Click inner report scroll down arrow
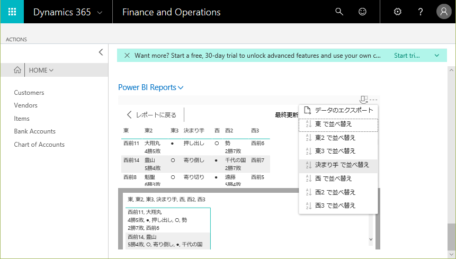This screenshot has height=259, width=456. [x=371, y=239]
